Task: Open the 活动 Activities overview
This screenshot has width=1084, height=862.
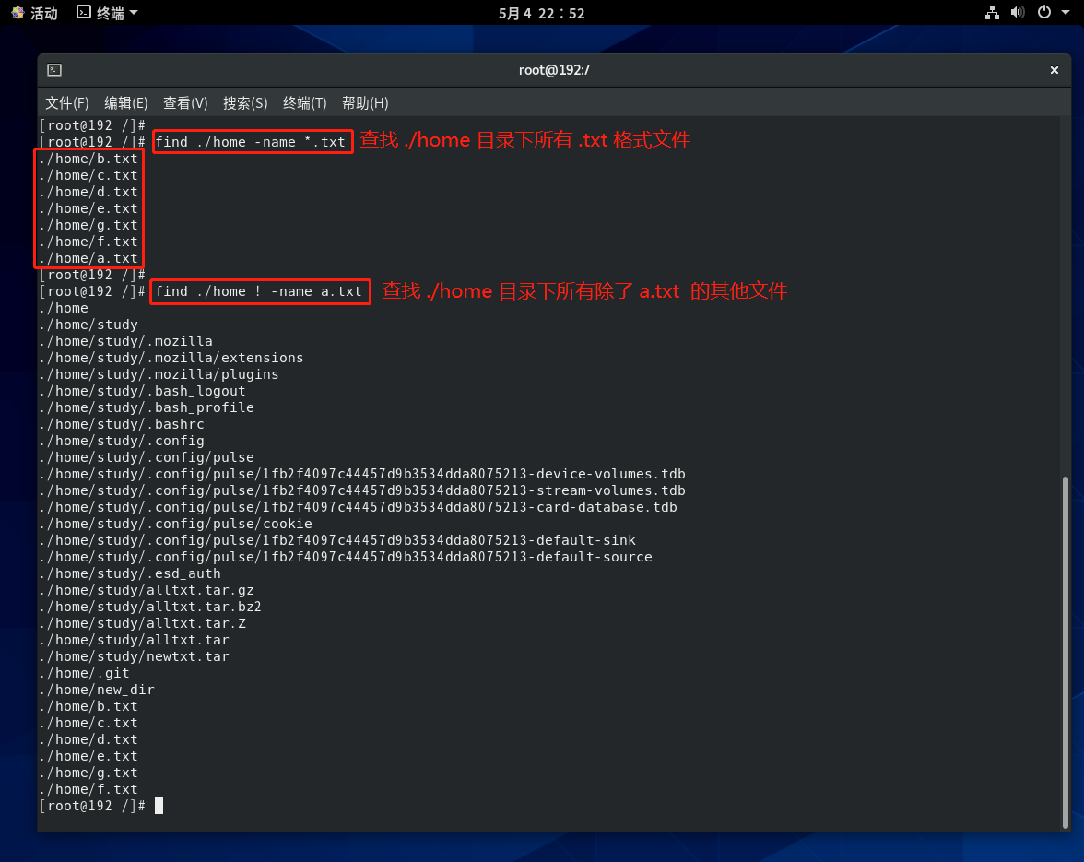Action: click(x=34, y=13)
